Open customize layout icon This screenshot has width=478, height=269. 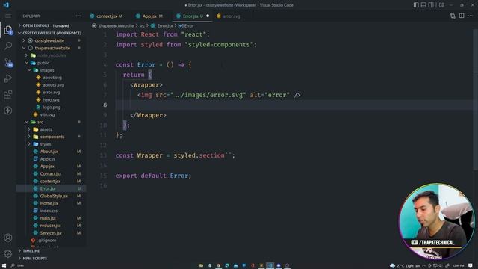click(441, 5)
